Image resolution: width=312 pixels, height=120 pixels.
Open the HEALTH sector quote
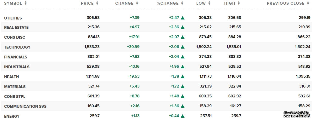(x=11, y=77)
